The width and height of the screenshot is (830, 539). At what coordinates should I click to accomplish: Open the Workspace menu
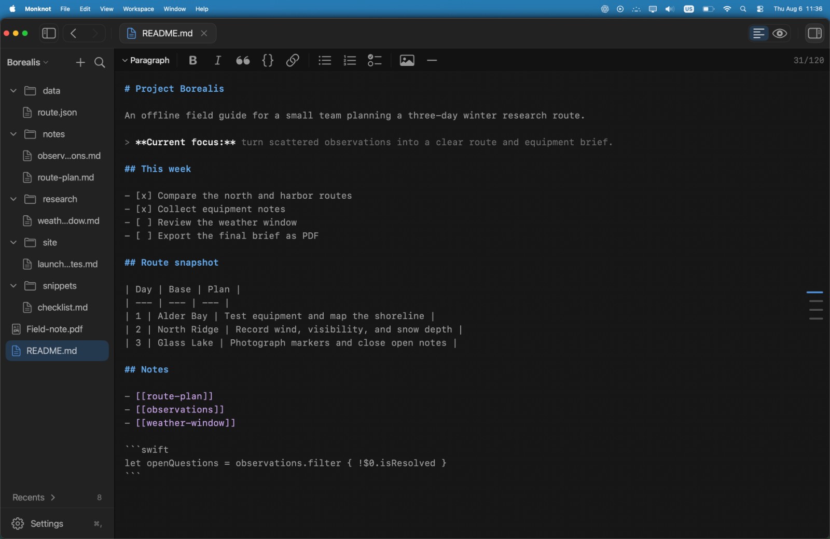click(x=139, y=9)
